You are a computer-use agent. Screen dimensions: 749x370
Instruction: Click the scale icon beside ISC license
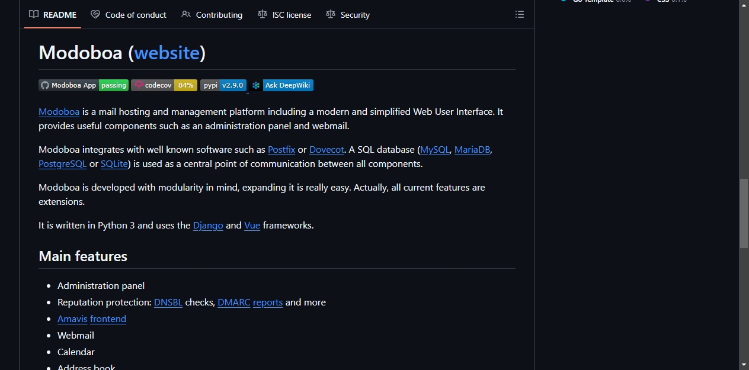263,14
